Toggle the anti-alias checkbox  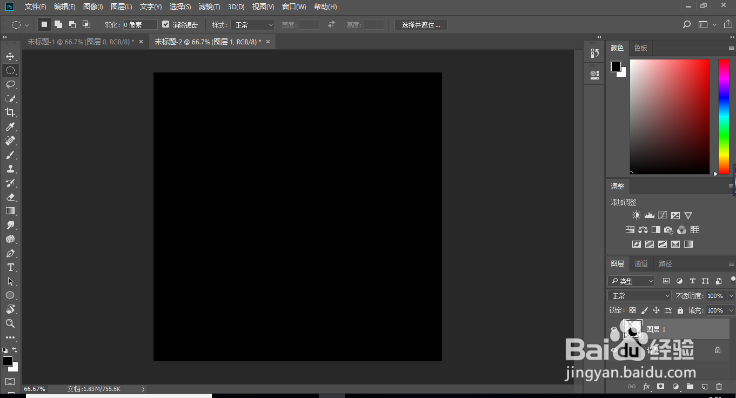pos(166,24)
